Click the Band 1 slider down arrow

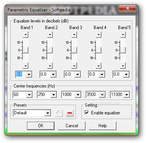tap(25, 66)
